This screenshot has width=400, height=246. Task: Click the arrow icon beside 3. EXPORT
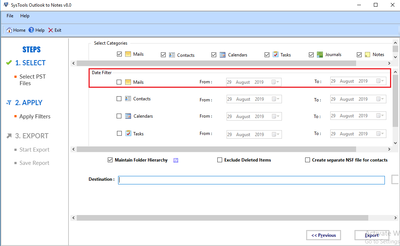point(9,136)
